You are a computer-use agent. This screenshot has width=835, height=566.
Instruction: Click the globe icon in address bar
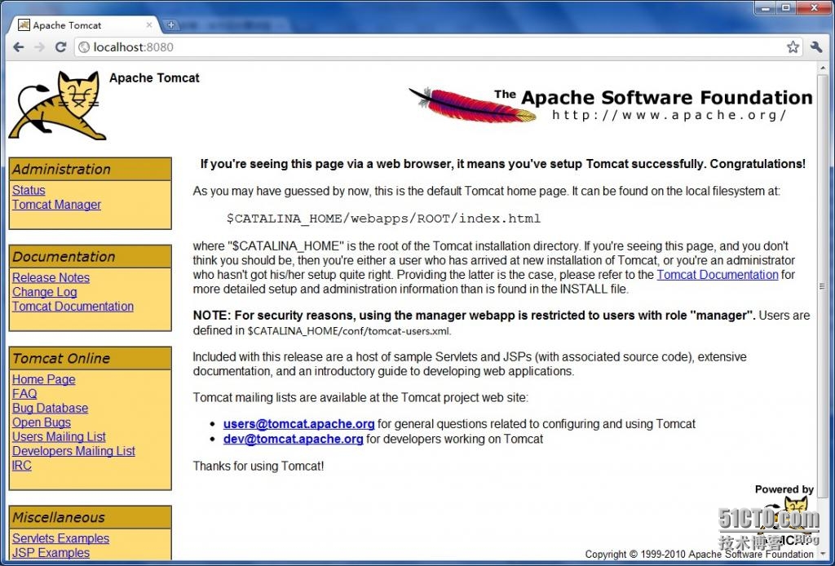[84, 47]
